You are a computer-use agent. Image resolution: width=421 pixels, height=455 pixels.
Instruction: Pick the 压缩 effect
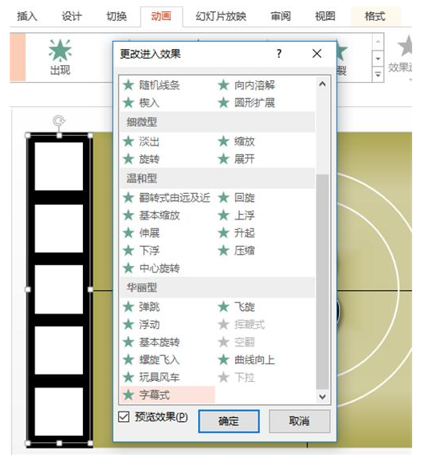(x=237, y=250)
